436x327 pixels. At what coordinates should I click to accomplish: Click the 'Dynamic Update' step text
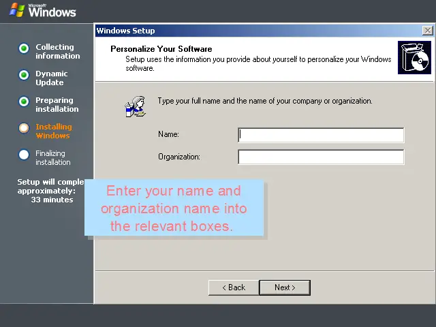[x=52, y=78]
